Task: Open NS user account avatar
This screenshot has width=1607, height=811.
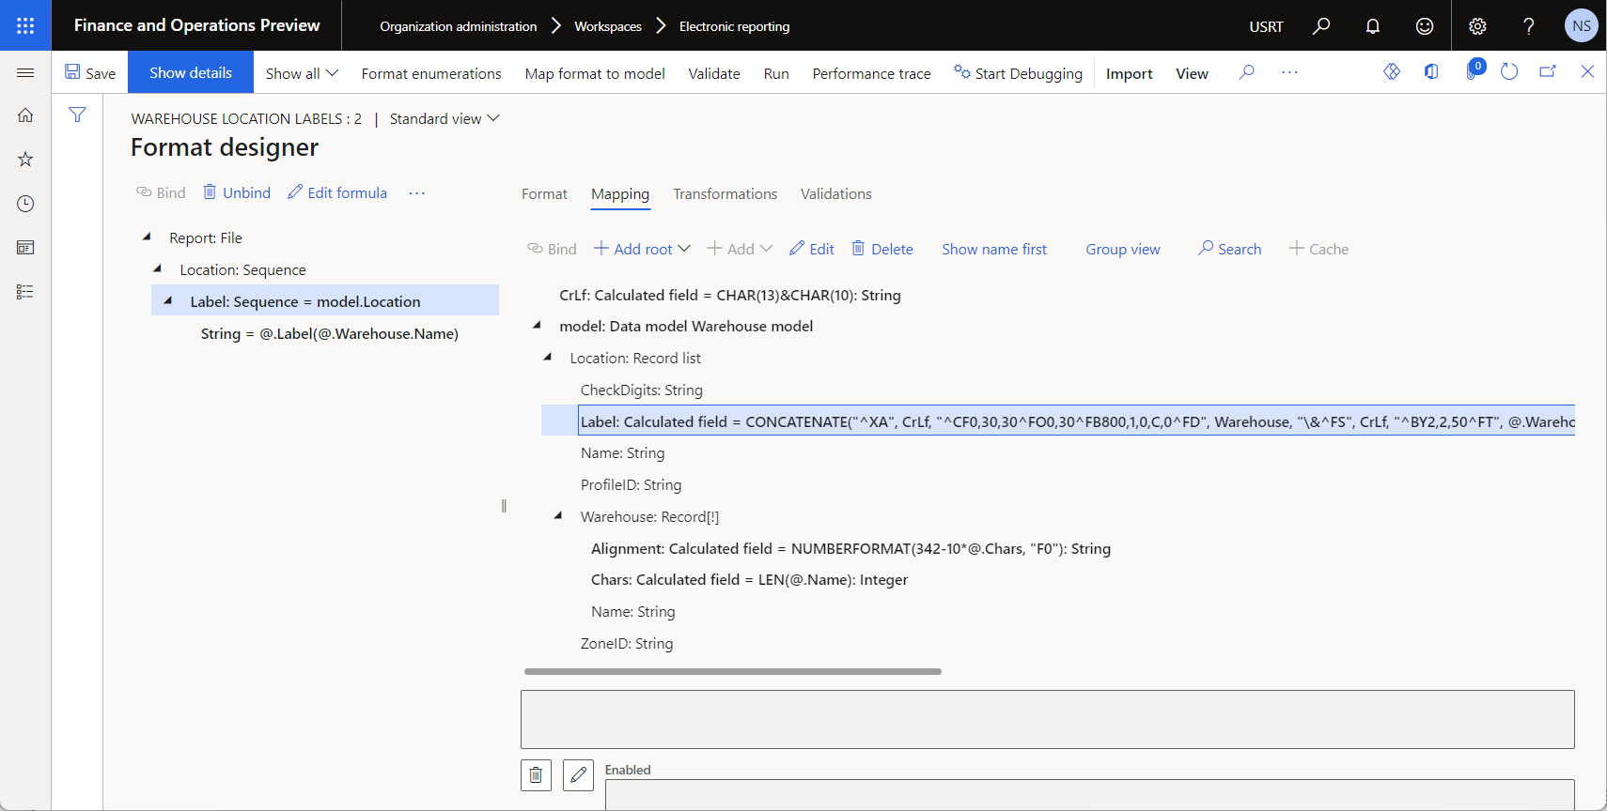Action: click(1581, 25)
